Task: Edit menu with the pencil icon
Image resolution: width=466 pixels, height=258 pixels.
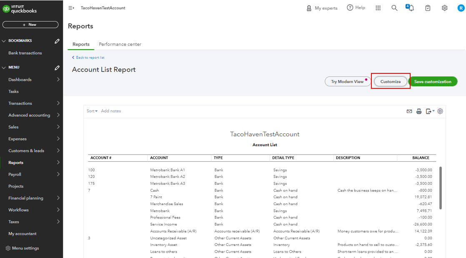Action: (x=57, y=68)
